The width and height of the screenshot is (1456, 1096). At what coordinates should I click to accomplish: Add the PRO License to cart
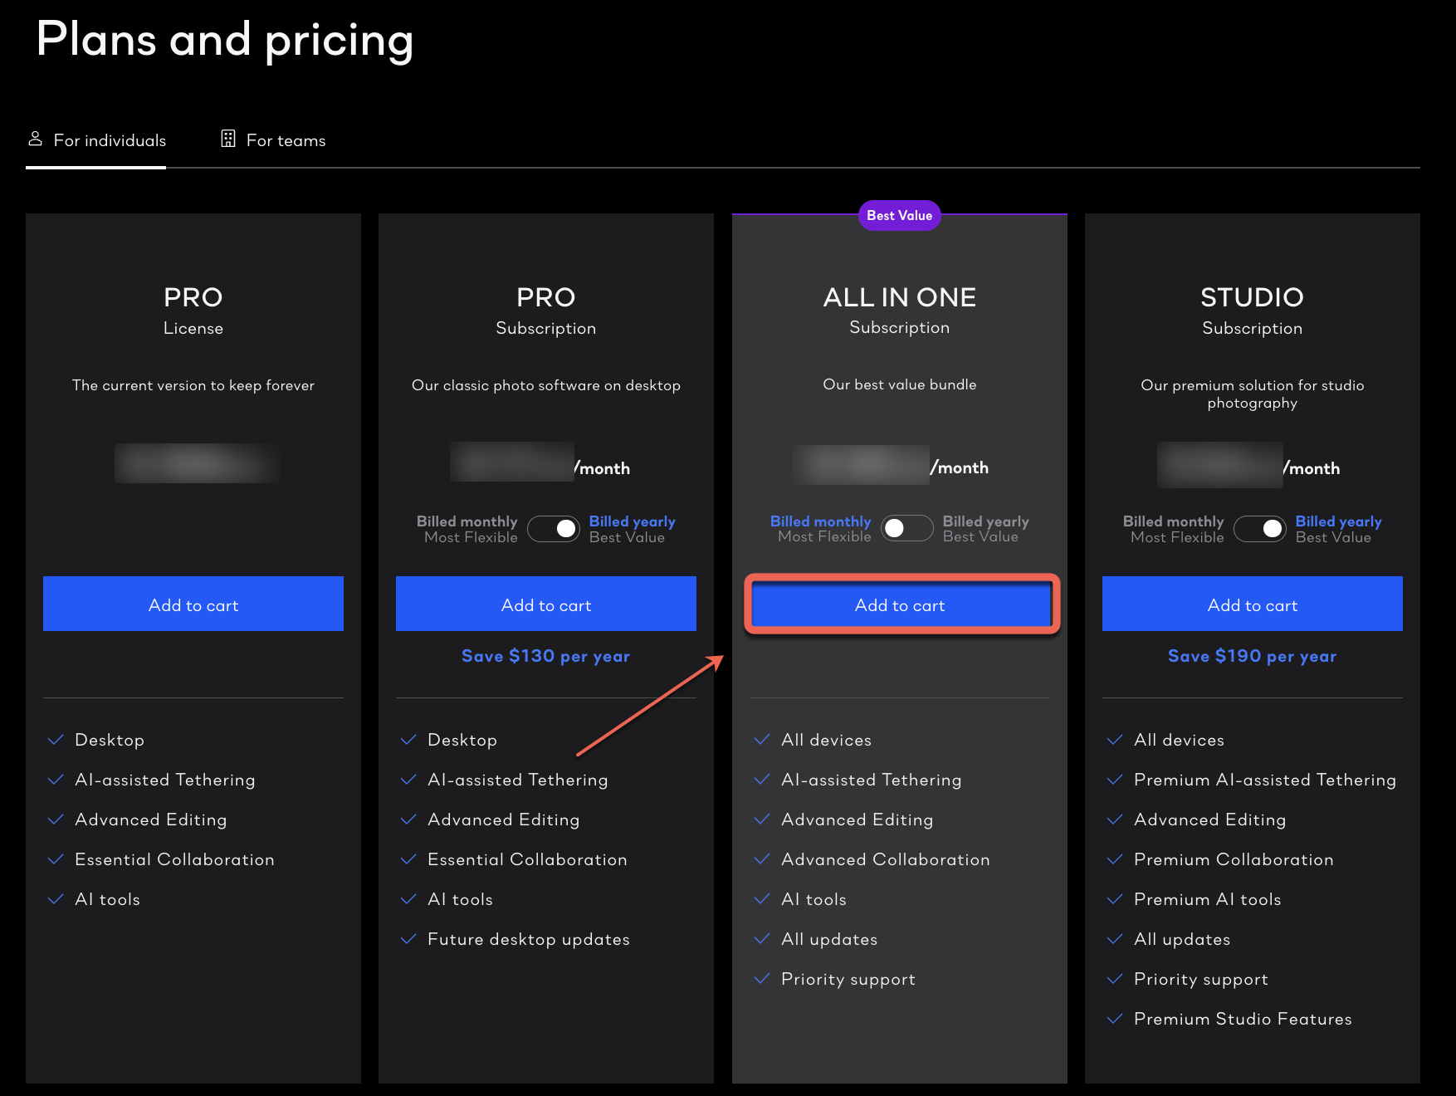tap(193, 604)
